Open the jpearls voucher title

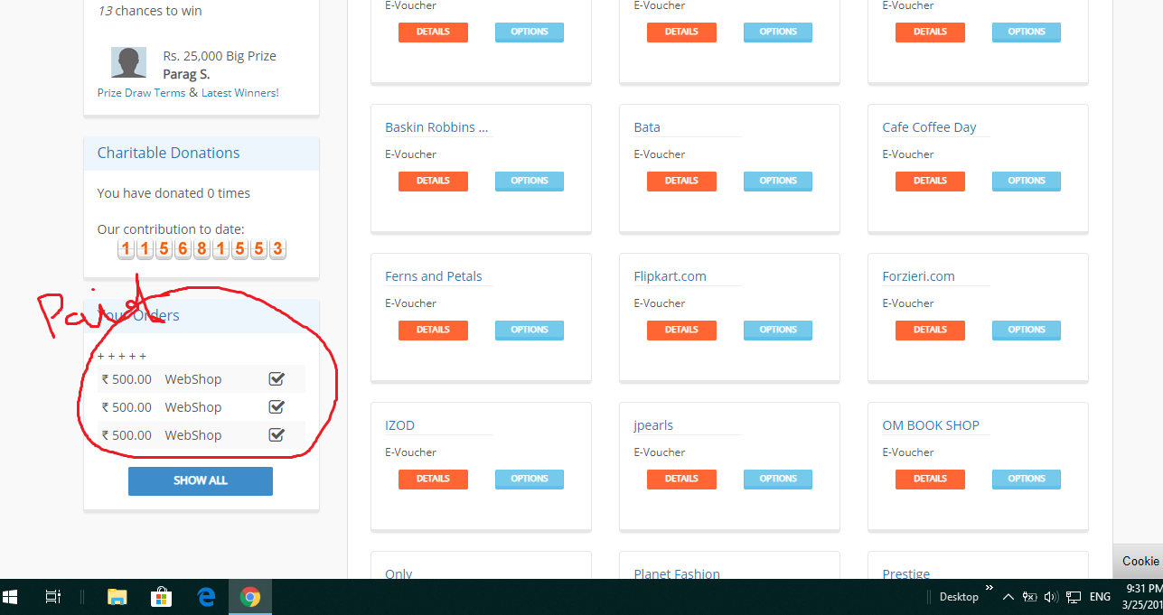pyautogui.click(x=653, y=425)
